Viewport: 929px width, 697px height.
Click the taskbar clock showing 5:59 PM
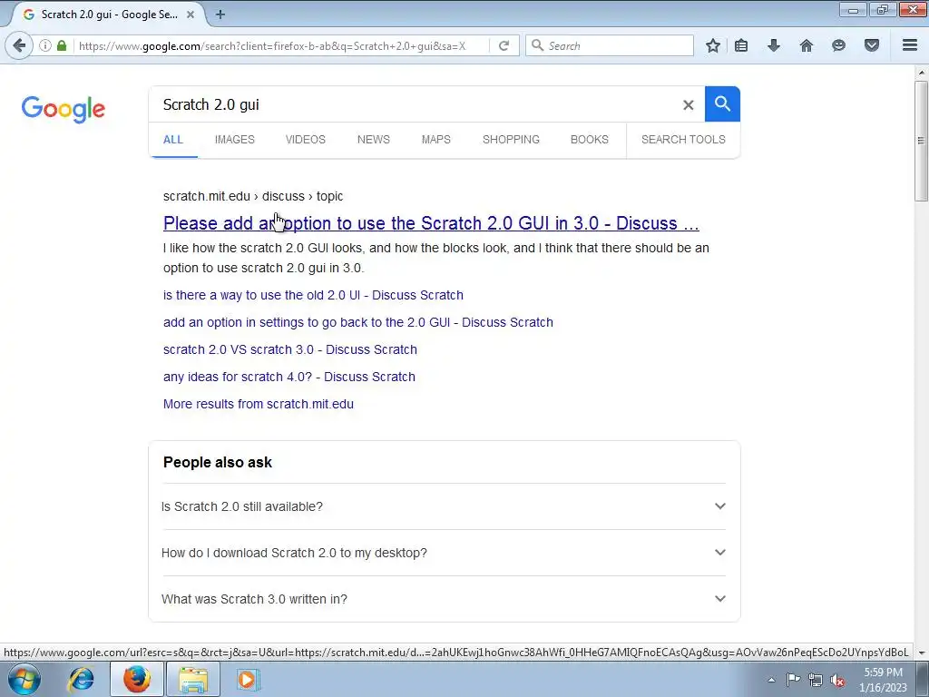(x=883, y=680)
